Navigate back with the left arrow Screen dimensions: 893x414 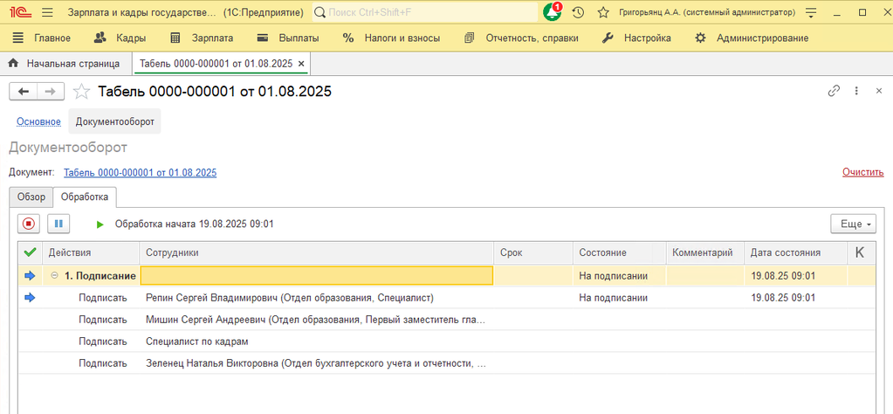tap(23, 92)
